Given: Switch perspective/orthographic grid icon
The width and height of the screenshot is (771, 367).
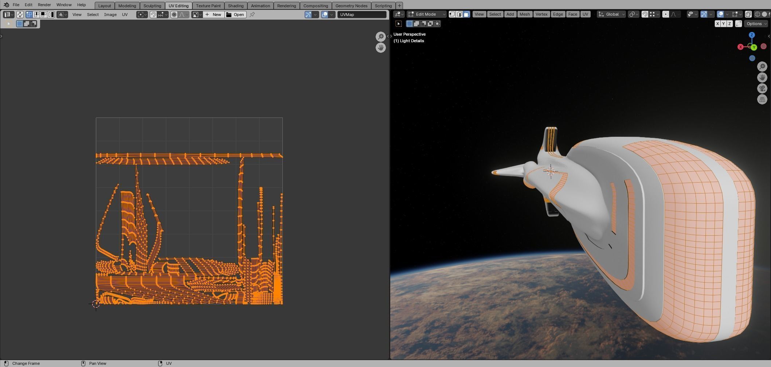Looking at the screenshot, I should 762,99.
